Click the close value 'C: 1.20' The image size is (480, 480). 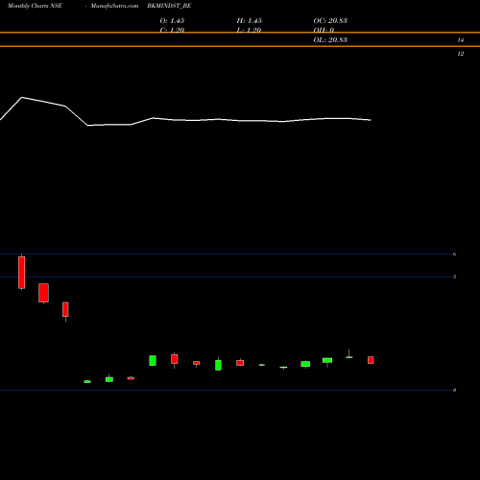pos(172,30)
